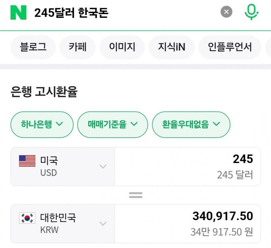Click the 340,917.50 won amount field
The width and height of the screenshot is (271, 248).
[x=187, y=223]
